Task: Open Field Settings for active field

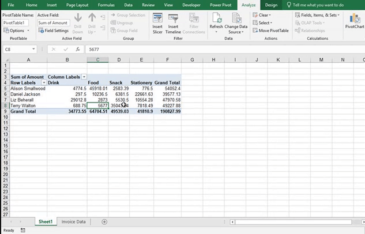Action: point(54,31)
